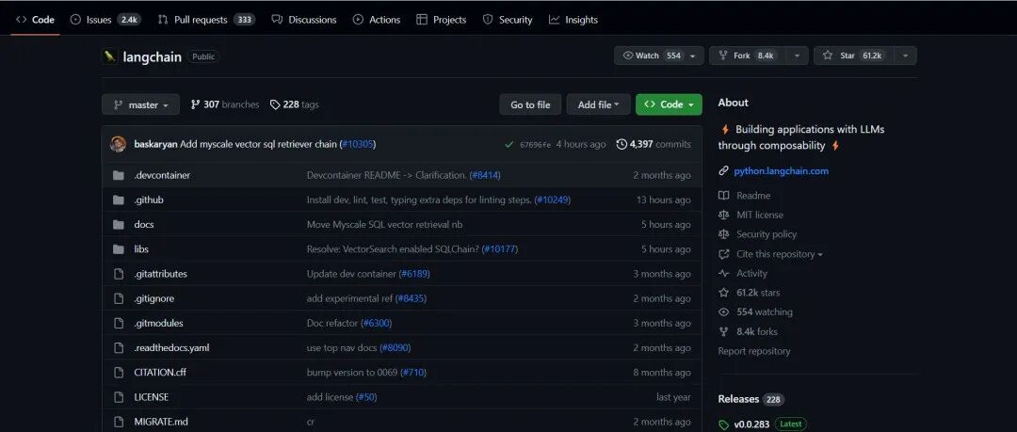
Task: Star the langchain repository
Action: pyautogui.click(x=853, y=56)
